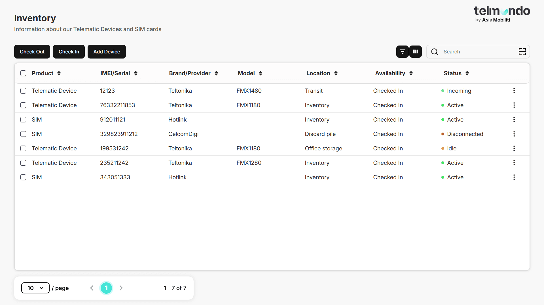Screen dimensions: 544x305
Task: Open the rows-per-page dropdown
Action: [35, 288]
